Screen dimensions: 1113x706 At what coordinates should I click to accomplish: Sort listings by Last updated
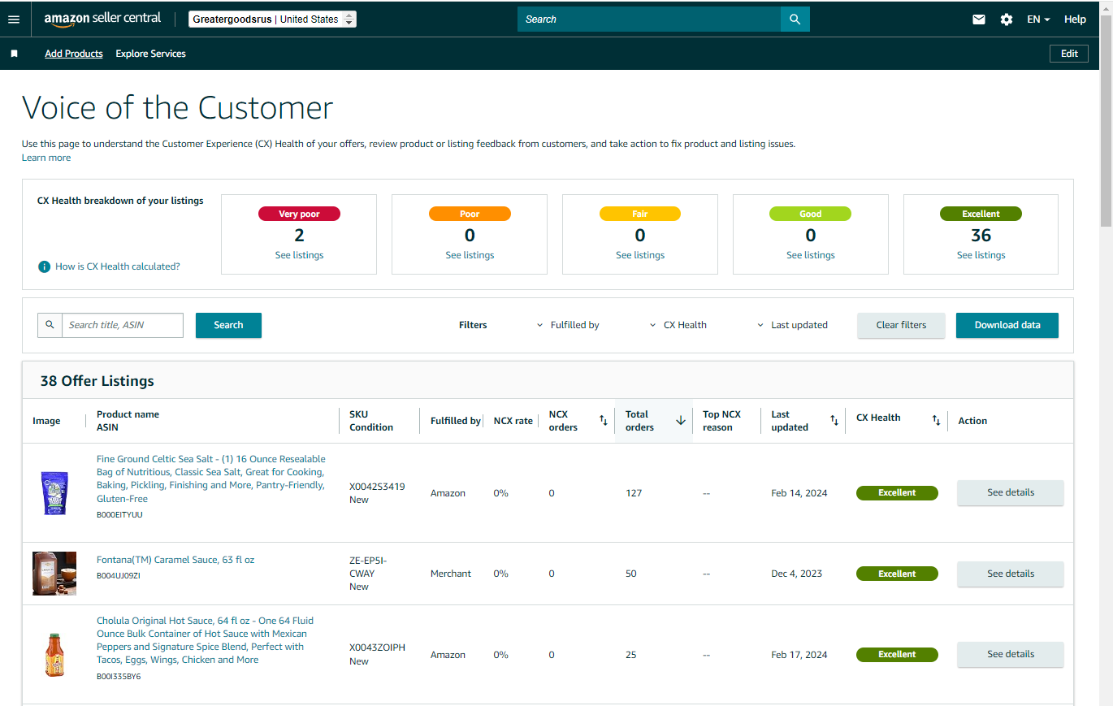pos(834,420)
